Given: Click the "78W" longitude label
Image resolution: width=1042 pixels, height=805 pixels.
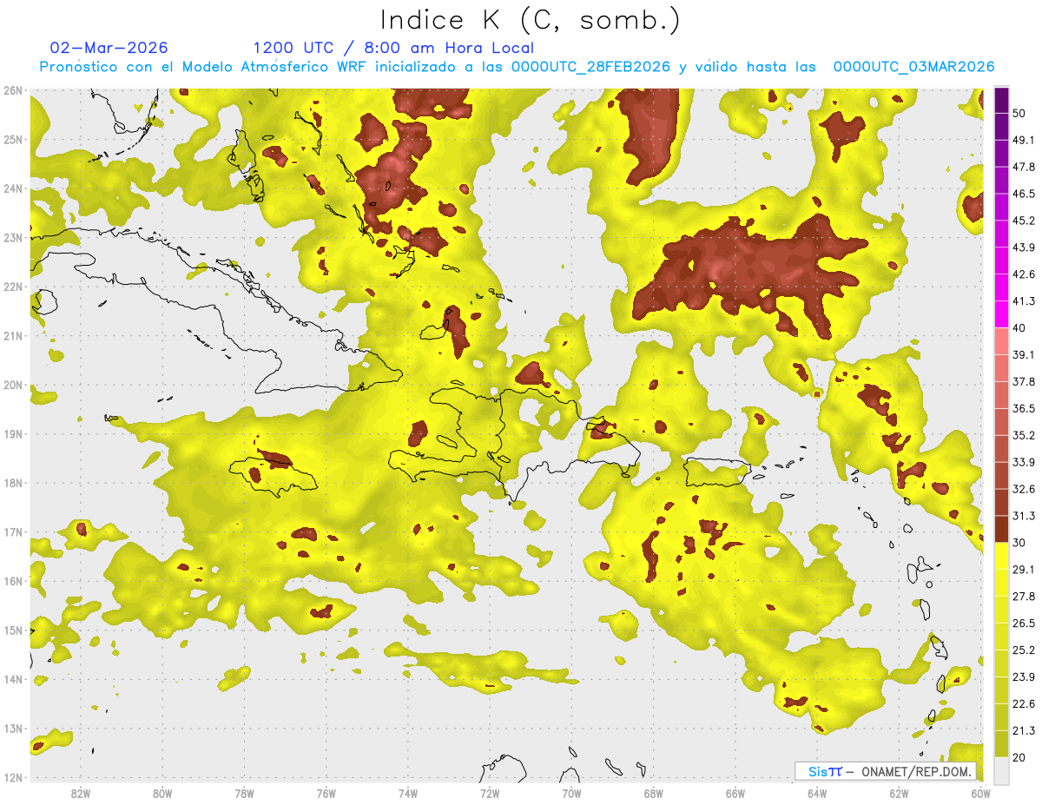Looking at the screenshot, I should (x=244, y=794).
